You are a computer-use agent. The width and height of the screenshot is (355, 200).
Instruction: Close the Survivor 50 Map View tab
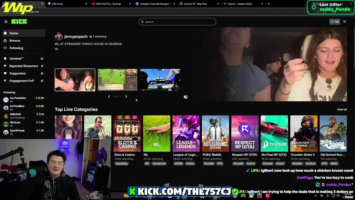(x=218, y=4)
